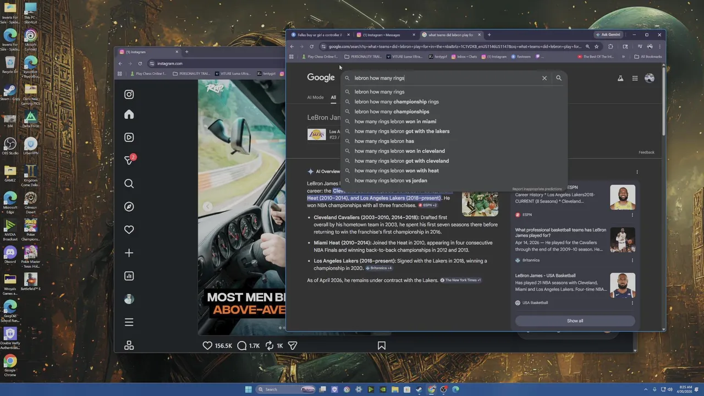Open Discord desktop shortcut
Screen dimensions: 704x396
(10, 255)
